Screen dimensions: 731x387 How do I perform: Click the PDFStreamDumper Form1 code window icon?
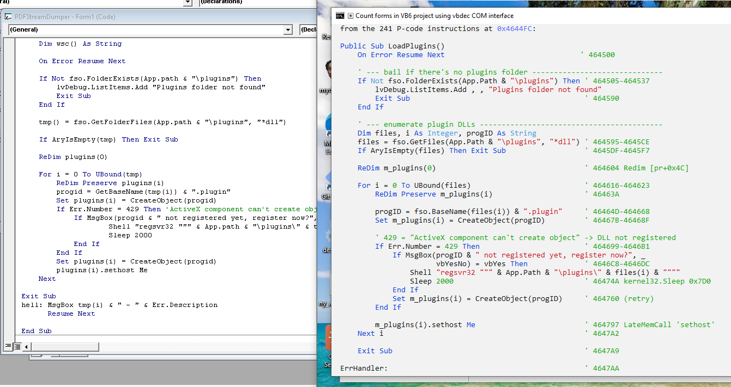coord(8,17)
